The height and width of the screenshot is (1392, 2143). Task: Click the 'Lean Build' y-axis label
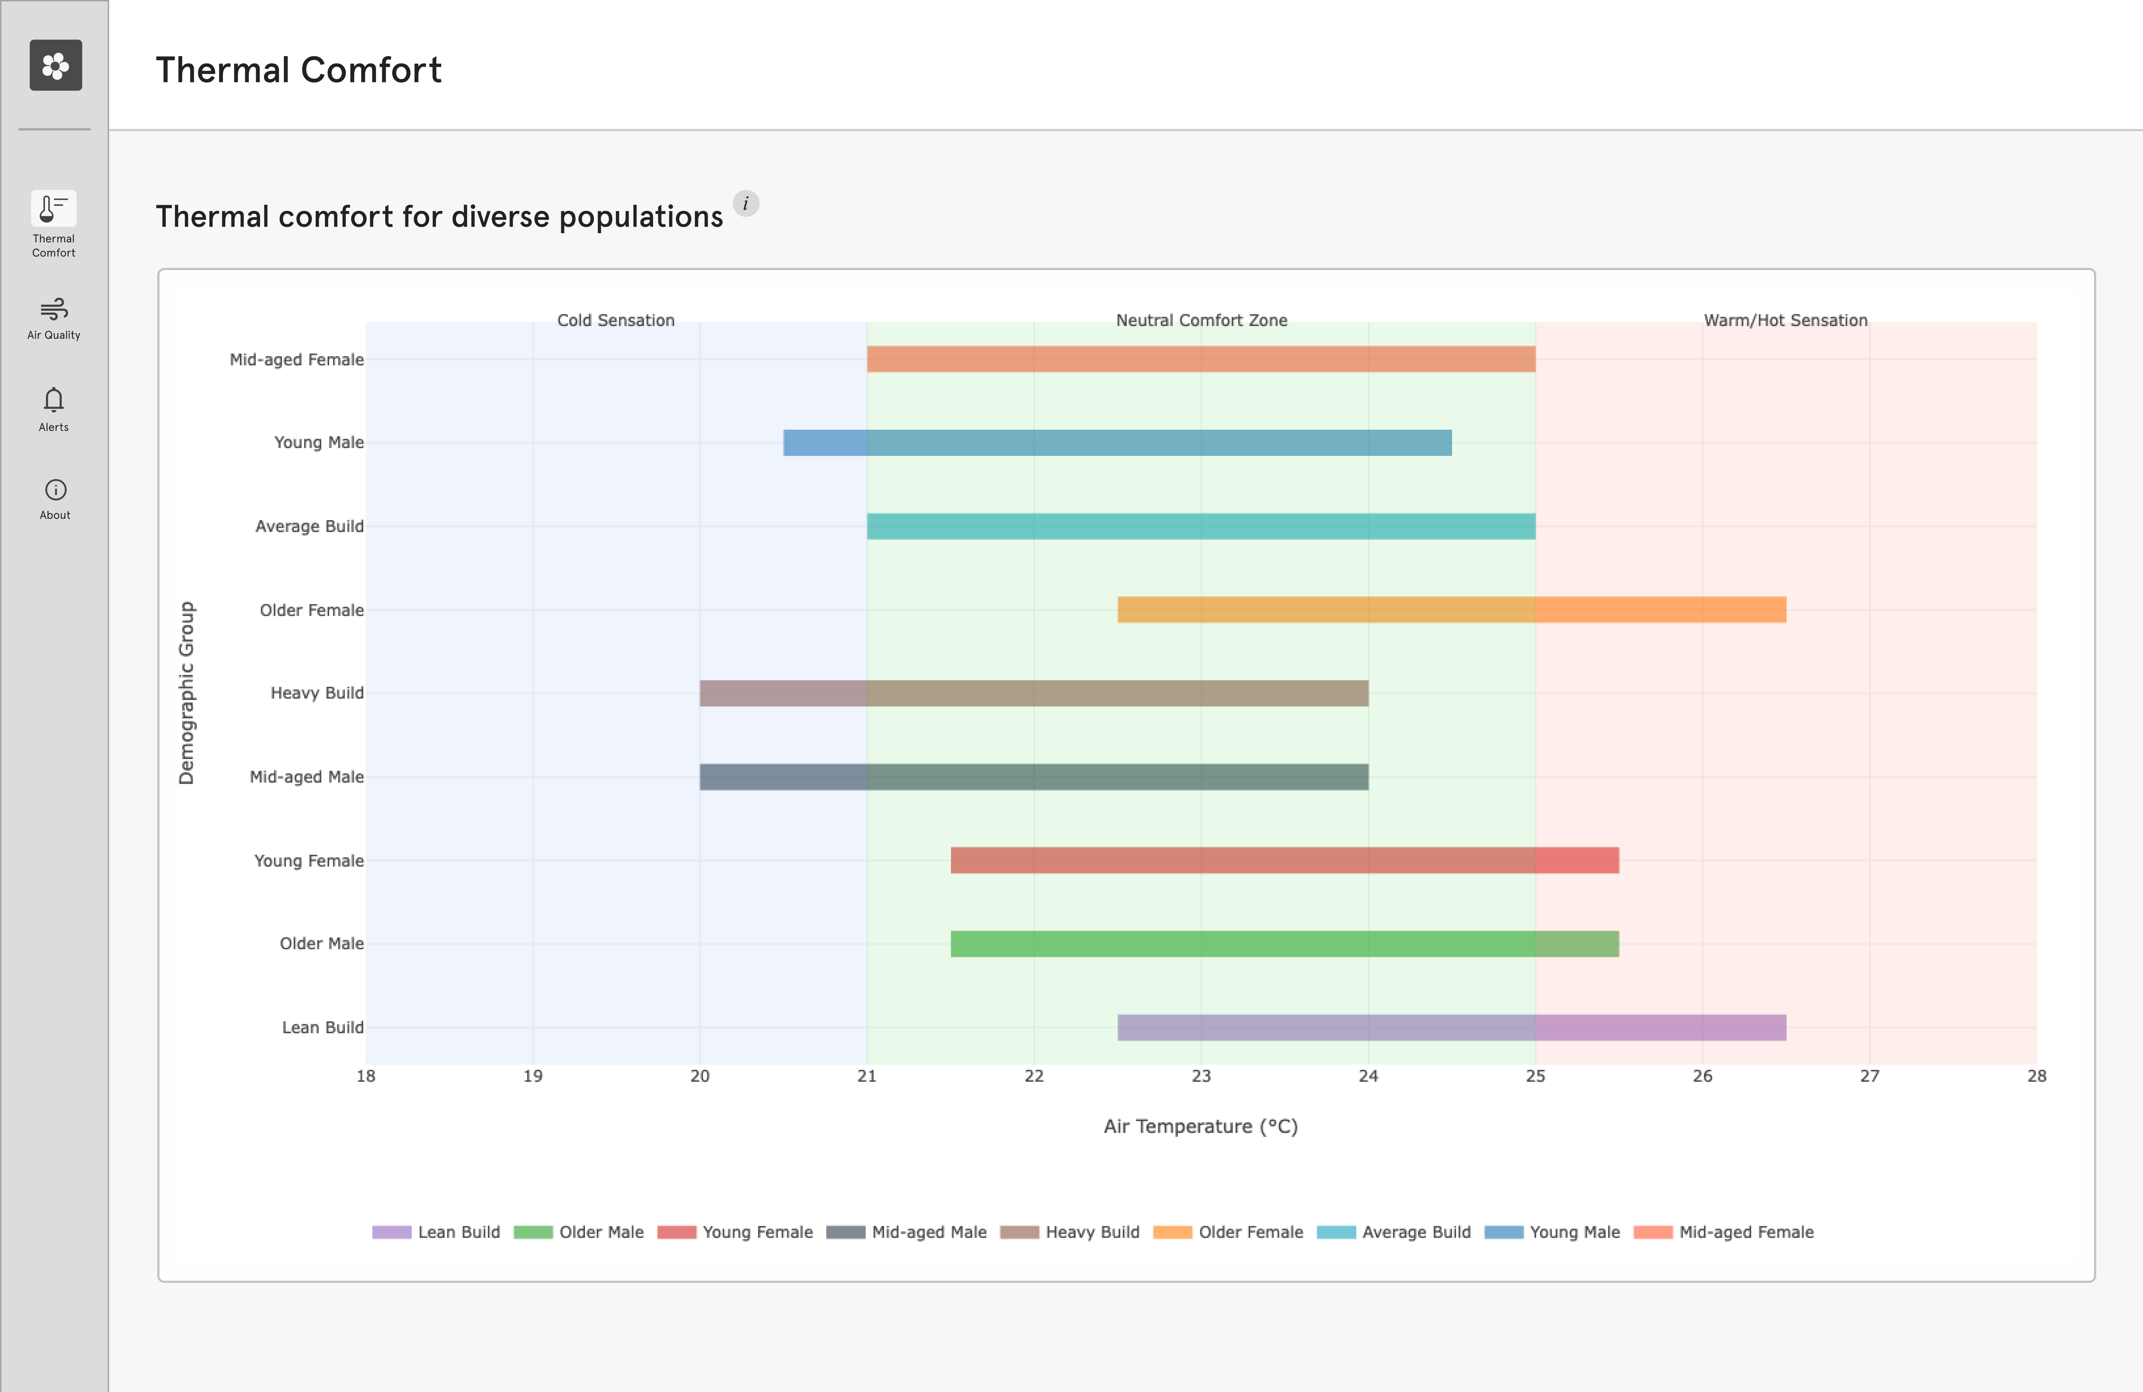pos(322,1027)
